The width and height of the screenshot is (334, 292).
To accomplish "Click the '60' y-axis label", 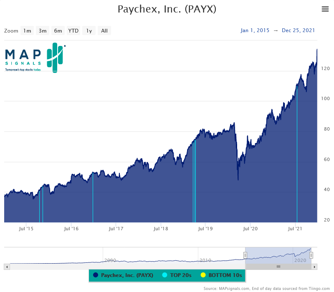I will click(327, 159).
